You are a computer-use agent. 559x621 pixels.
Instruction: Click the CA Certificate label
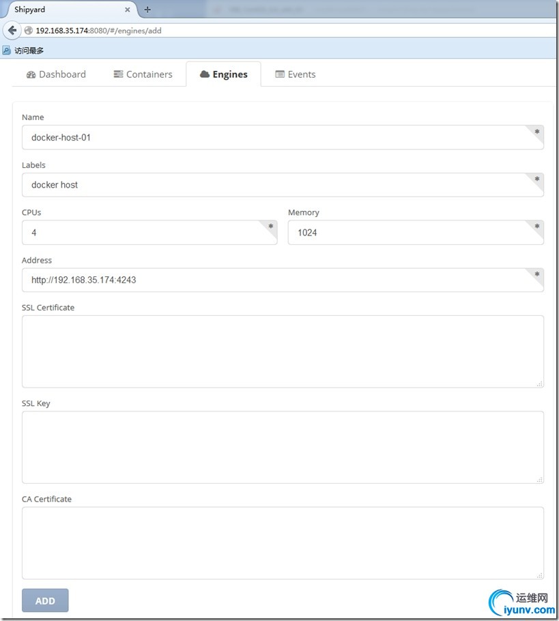click(46, 499)
